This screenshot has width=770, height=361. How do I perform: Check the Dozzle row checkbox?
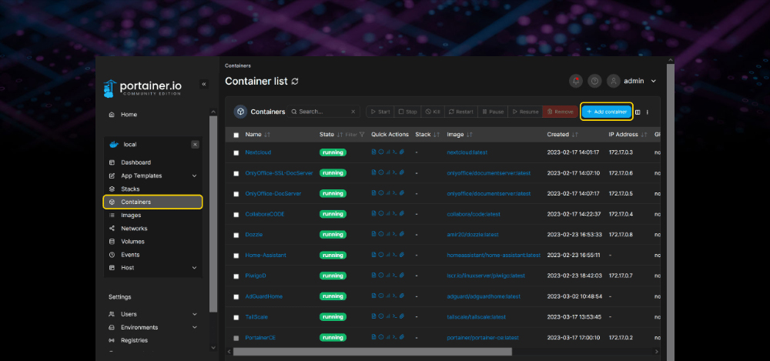[236, 236]
